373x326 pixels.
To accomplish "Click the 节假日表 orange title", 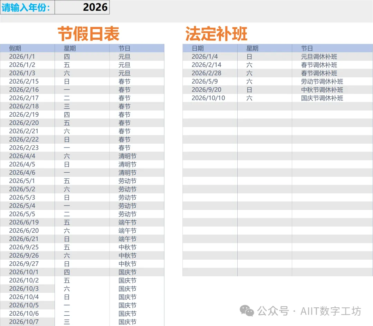I will pyautogui.click(x=88, y=33).
